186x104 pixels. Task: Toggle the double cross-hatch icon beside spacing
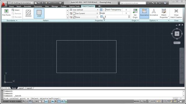(101, 17)
